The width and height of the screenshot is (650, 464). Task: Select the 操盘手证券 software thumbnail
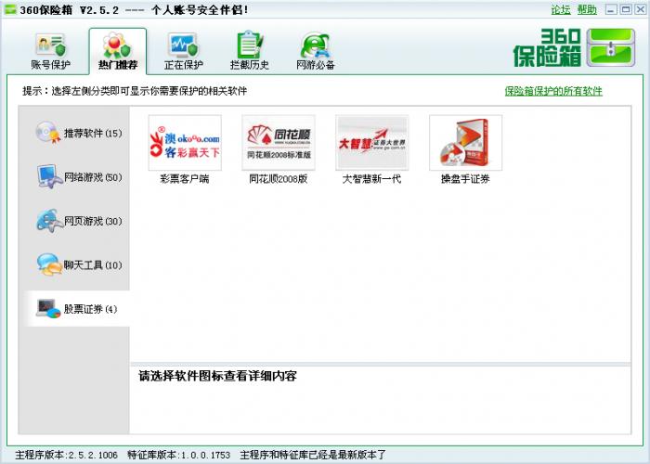[x=465, y=143]
